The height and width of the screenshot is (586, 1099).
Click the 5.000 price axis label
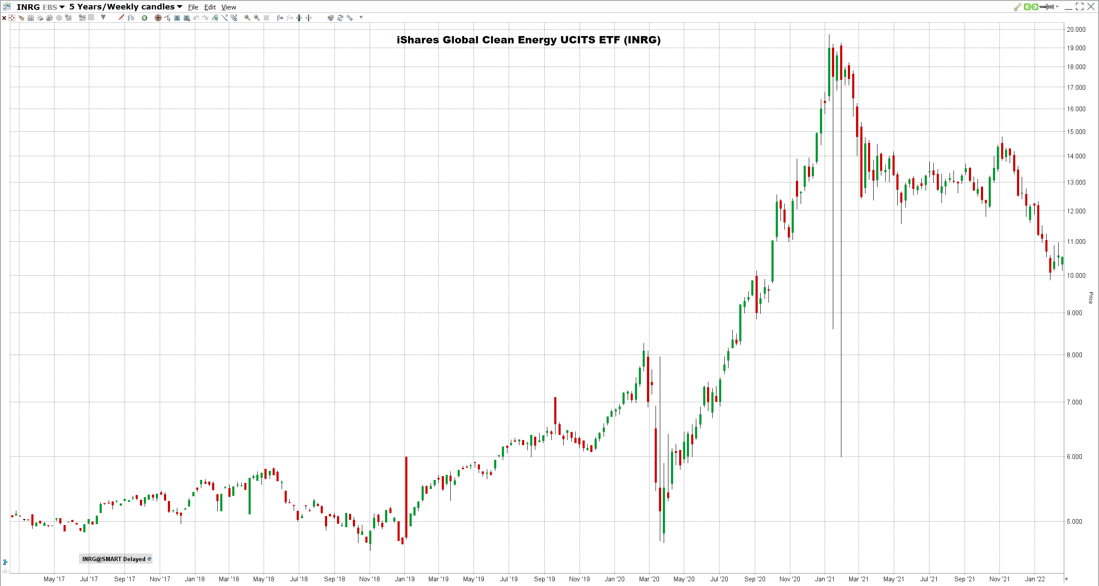tap(1075, 522)
